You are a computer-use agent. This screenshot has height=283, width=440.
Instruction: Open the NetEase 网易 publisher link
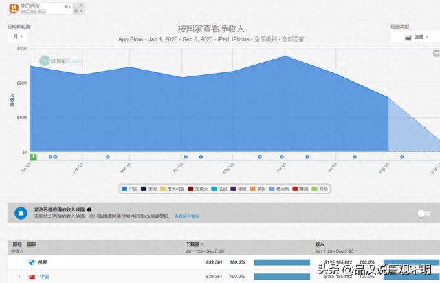point(33,11)
